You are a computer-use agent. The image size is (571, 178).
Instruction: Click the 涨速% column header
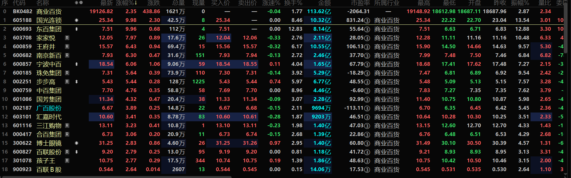coord(271,3)
